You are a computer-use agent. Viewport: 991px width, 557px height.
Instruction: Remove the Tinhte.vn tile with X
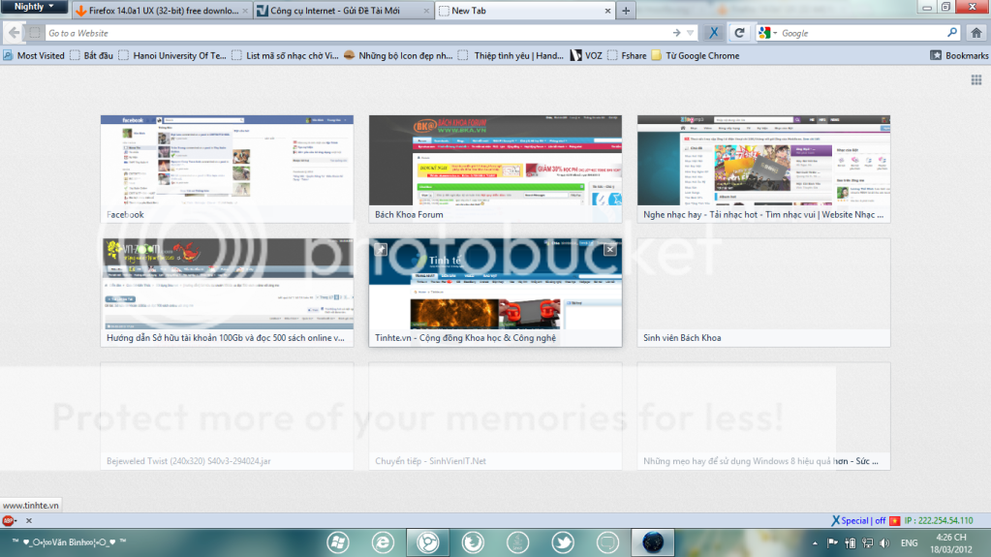pos(609,249)
